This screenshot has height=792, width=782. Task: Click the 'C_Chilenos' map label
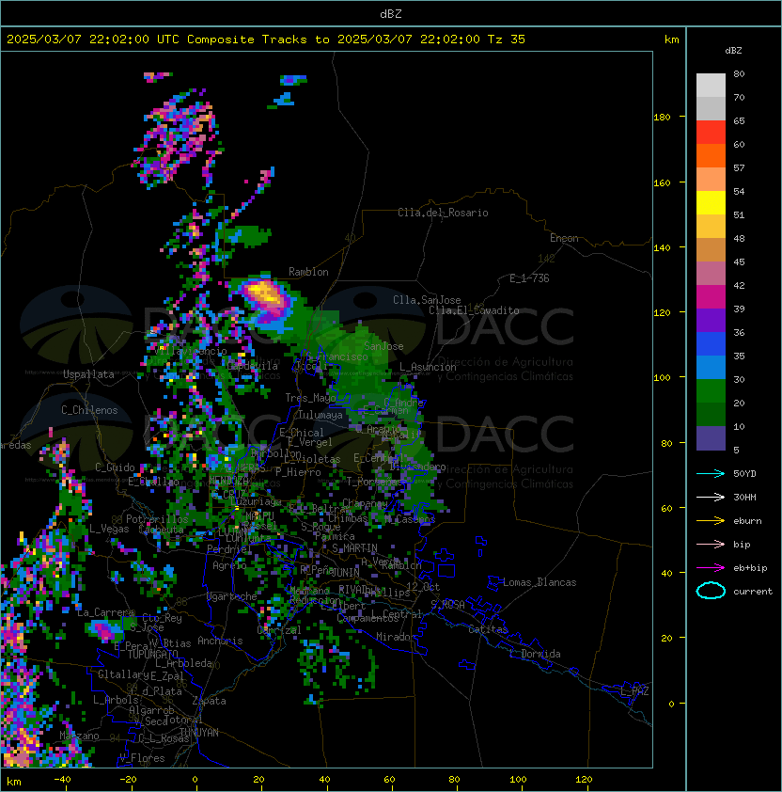pyautogui.click(x=89, y=410)
